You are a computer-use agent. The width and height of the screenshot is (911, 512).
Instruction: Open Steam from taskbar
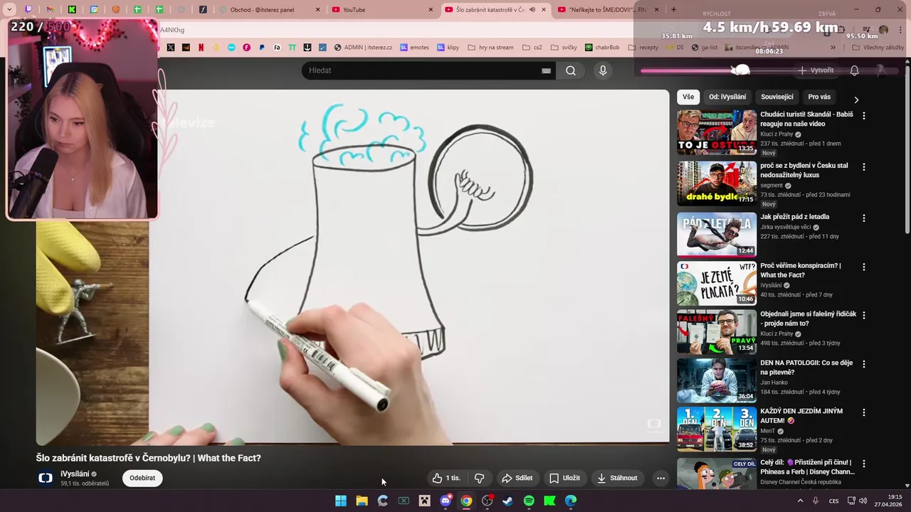tap(507, 501)
